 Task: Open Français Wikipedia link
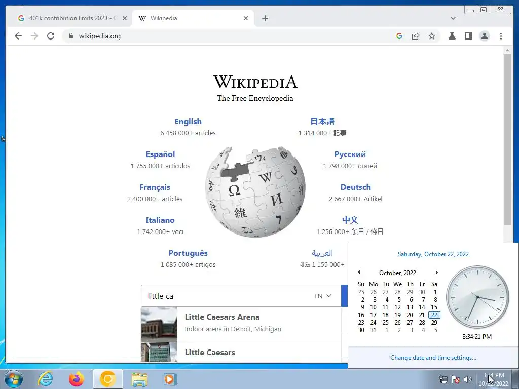pyautogui.click(x=155, y=187)
